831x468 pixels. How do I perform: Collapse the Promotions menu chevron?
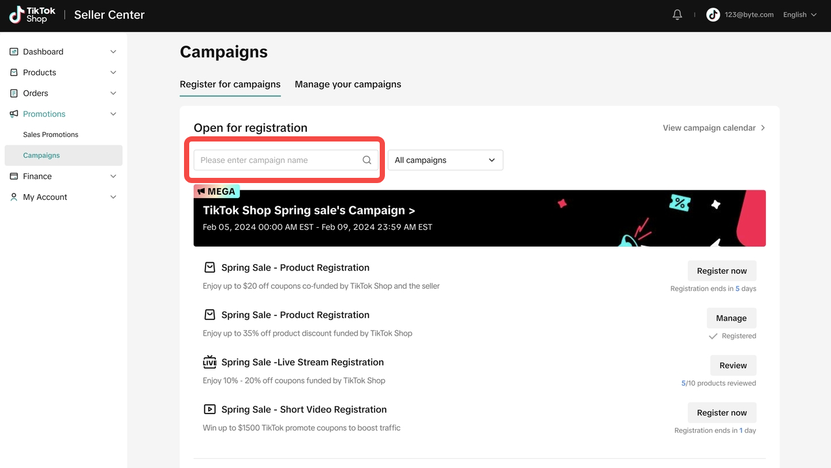(x=113, y=114)
